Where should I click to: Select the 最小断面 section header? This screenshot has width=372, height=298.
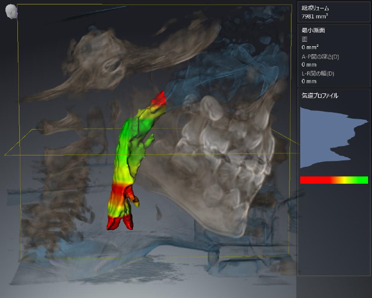coord(313,30)
